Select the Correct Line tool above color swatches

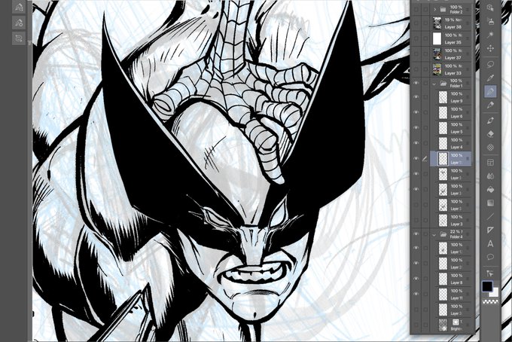click(490, 273)
